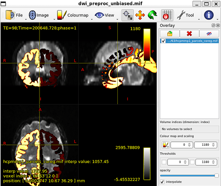
Task: Remove overlay using red X icon
Action: coord(189,34)
